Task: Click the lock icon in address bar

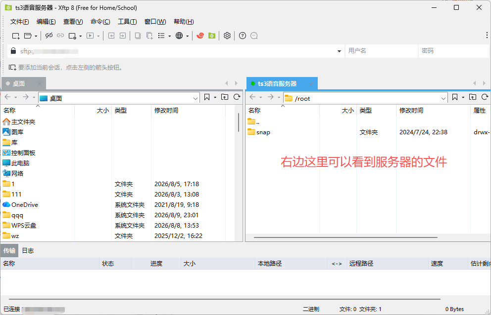Action: tap(13, 51)
